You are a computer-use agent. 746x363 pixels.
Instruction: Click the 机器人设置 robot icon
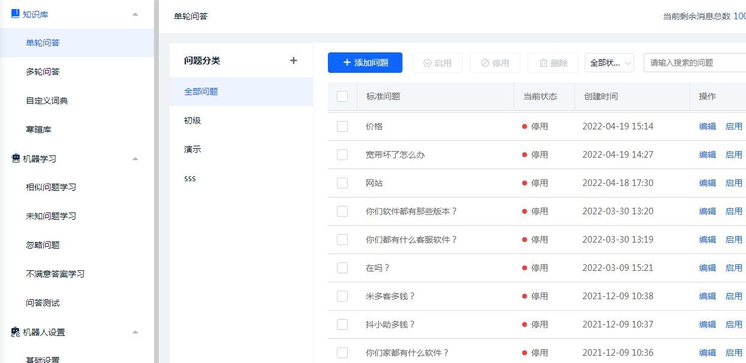[16, 332]
